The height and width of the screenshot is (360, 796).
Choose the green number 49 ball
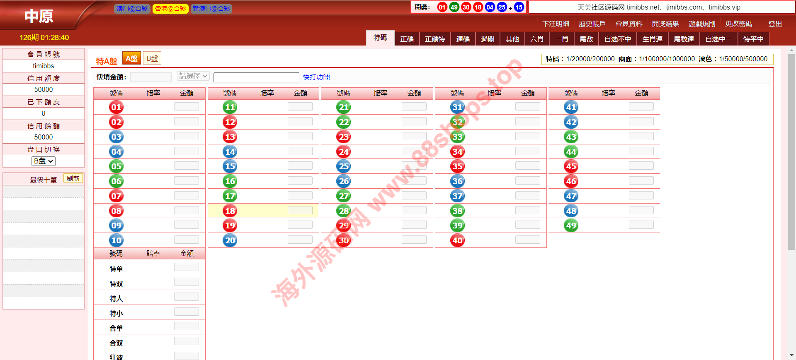click(571, 226)
